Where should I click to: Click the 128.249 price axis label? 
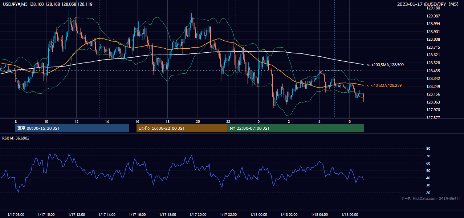click(433, 86)
